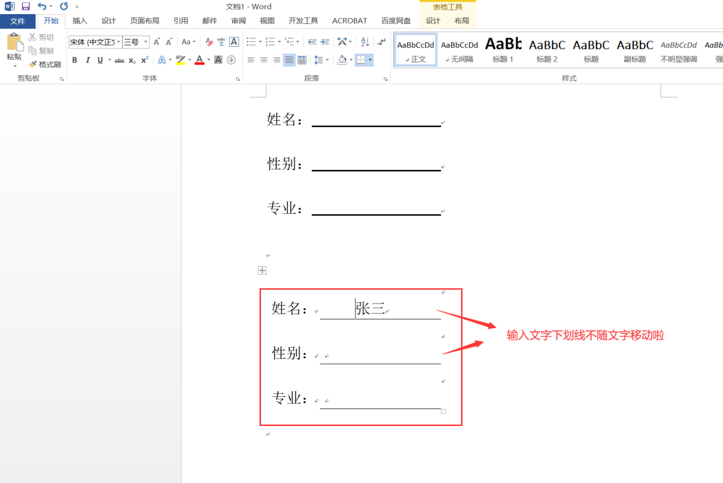This screenshot has width=723, height=483.
Task: Click the Cut (剪切) button
Action: (41, 37)
